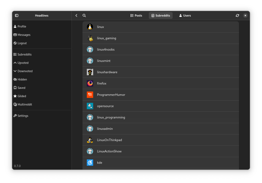Show Upvoted posts

coord(23,63)
